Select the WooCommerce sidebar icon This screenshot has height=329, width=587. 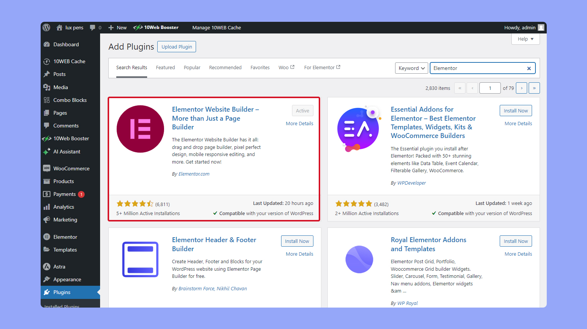point(46,168)
